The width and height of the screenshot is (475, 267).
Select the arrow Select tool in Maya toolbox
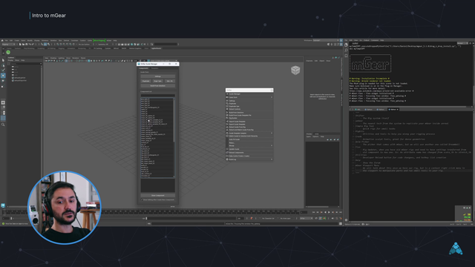tap(3, 60)
